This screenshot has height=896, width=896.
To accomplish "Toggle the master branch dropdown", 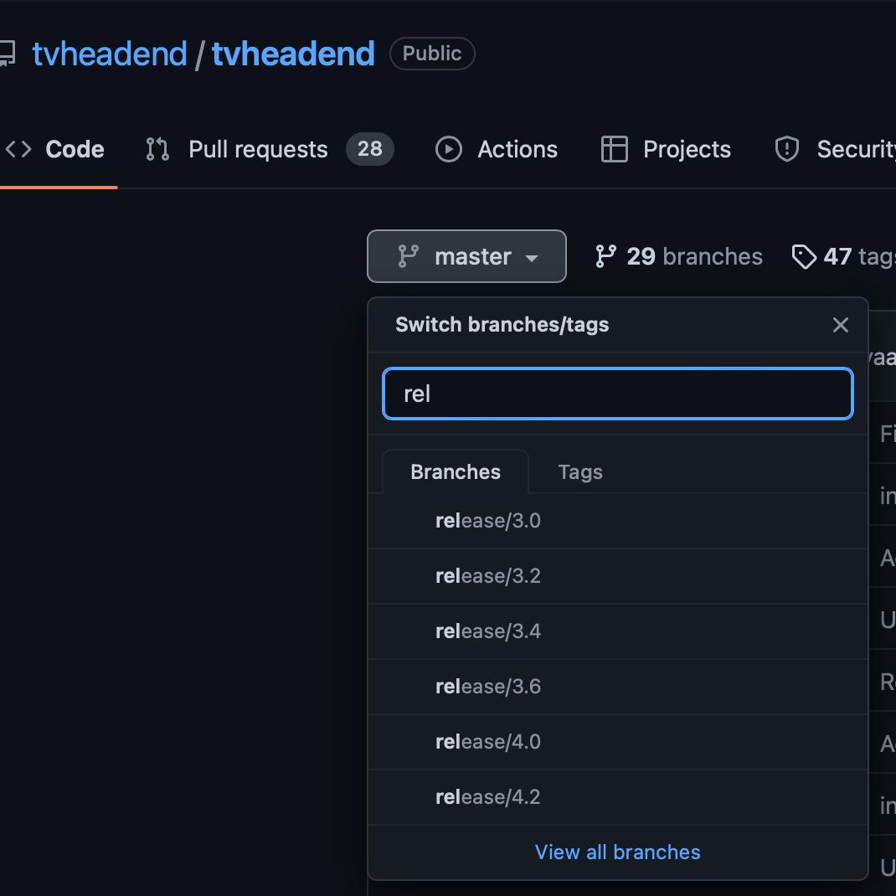I will point(466,256).
